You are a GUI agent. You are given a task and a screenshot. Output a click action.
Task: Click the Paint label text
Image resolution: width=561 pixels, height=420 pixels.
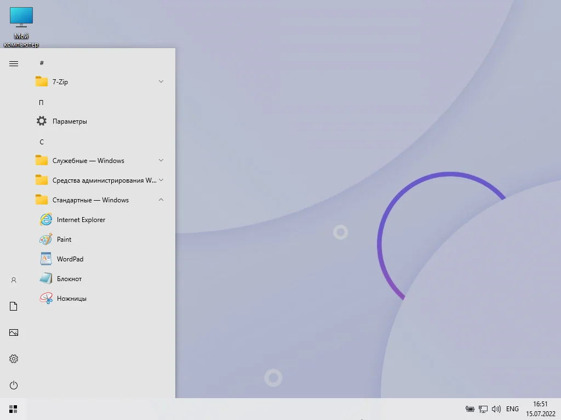pyautogui.click(x=64, y=240)
